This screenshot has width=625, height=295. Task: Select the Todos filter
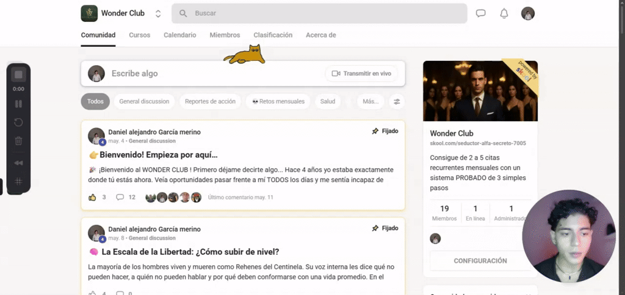click(95, 102)
